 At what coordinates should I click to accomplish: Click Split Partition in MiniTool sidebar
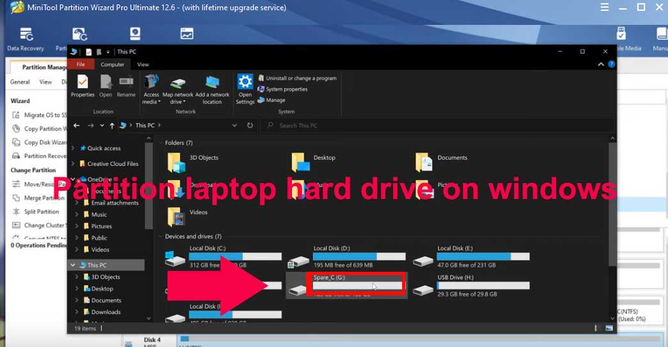click(36, 211)
